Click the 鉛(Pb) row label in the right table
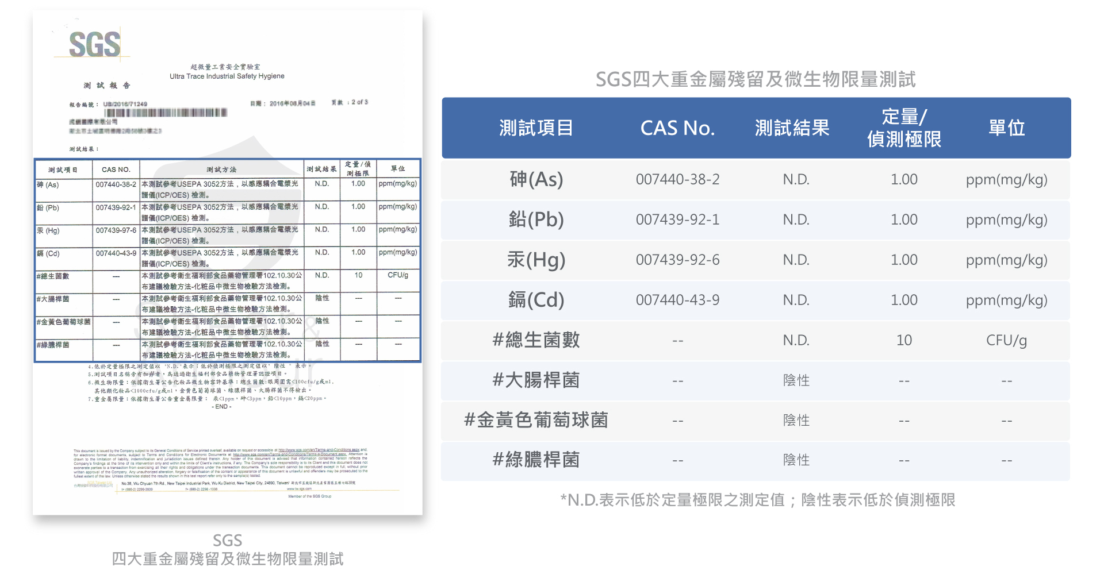 pyautogui.click(x=536, y=219)
